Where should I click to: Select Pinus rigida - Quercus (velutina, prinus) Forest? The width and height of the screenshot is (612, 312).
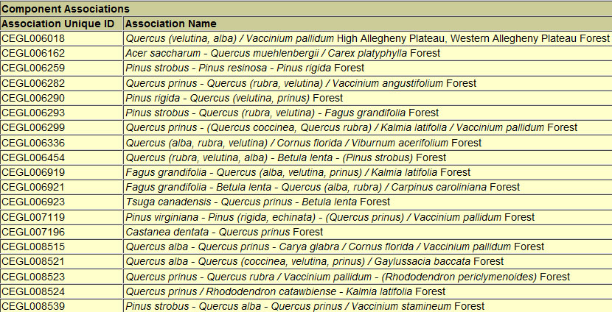(x=234, y=98)
